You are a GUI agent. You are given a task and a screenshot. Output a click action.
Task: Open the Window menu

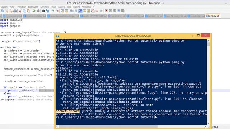(86, 7)
